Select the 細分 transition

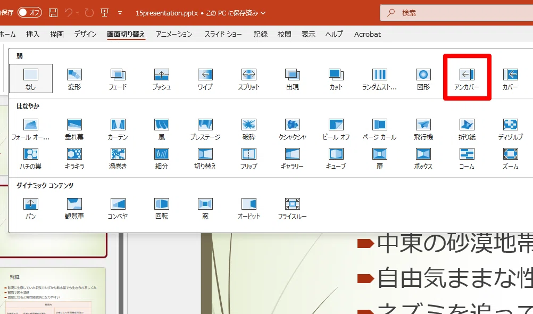(162, 159)
